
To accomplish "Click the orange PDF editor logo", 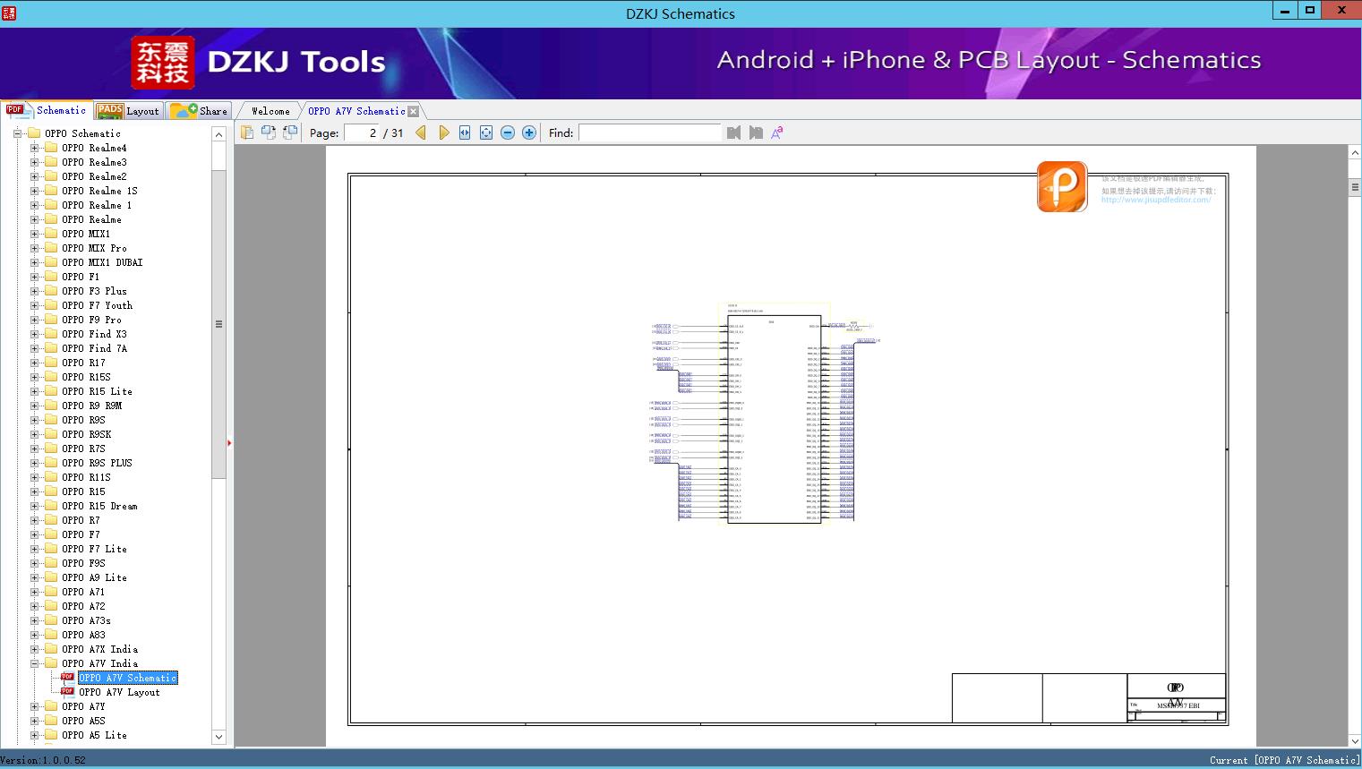I will (x=1062, y=186).
